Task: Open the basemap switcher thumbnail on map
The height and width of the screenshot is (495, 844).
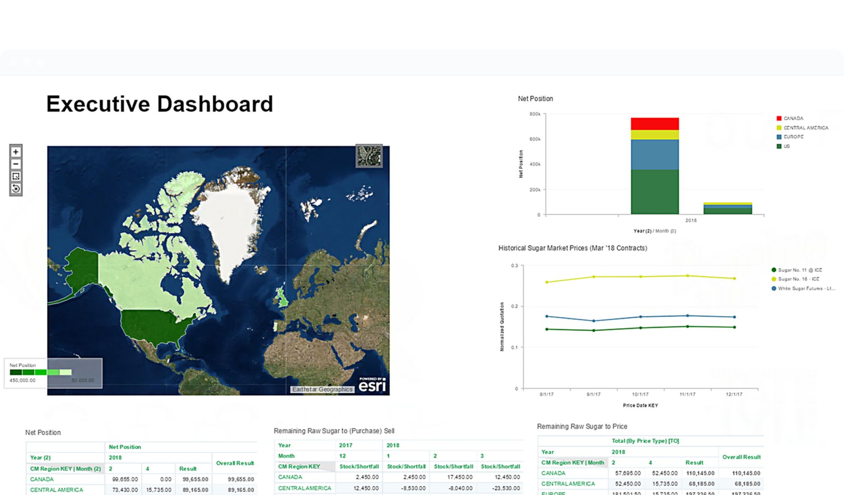Action: pyautogui.click(x=369, y=156)
